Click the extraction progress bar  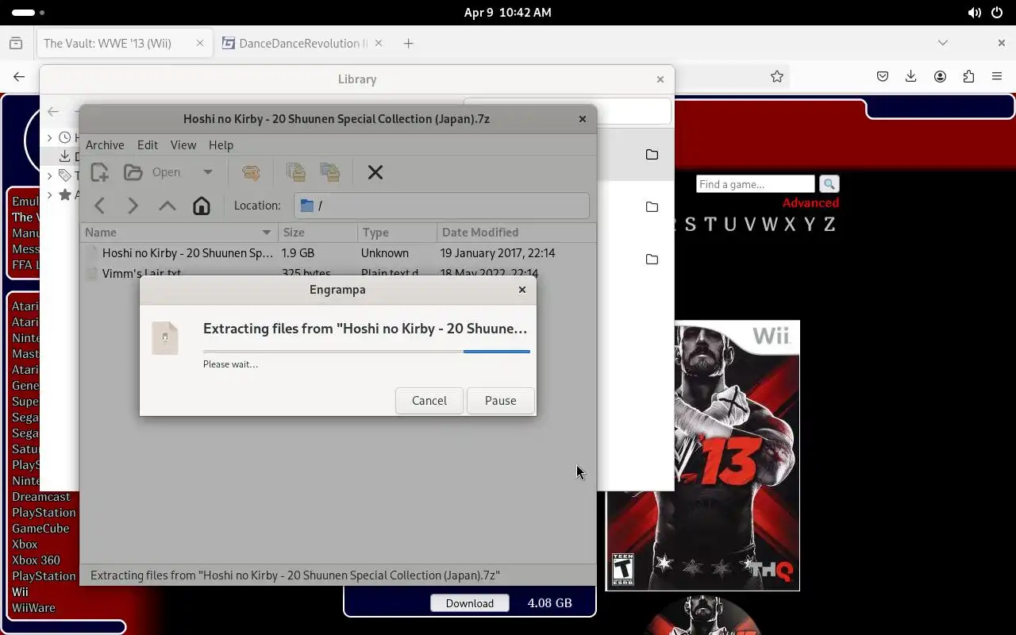point(366,351)
